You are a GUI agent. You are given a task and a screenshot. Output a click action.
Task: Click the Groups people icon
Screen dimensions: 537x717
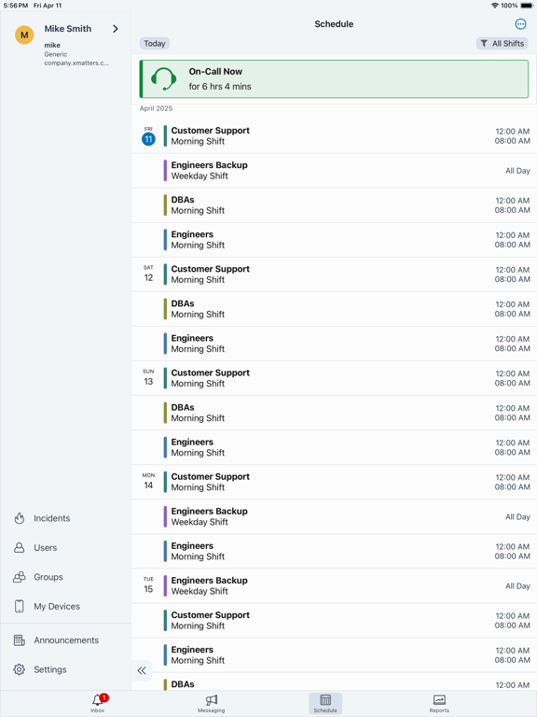coord(20,577)
